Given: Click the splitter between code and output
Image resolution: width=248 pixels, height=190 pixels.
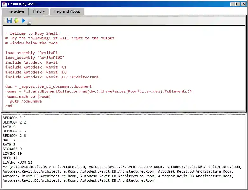Looking at the screenshot, I should click(x=124, y=113).
